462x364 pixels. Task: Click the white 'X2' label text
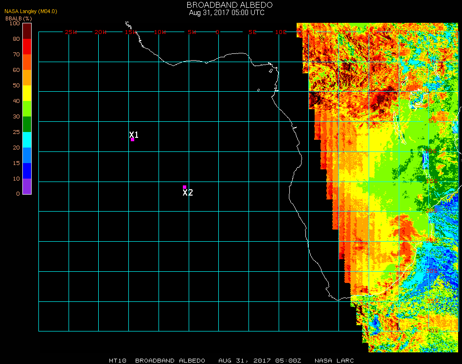[x=188, y=193]
